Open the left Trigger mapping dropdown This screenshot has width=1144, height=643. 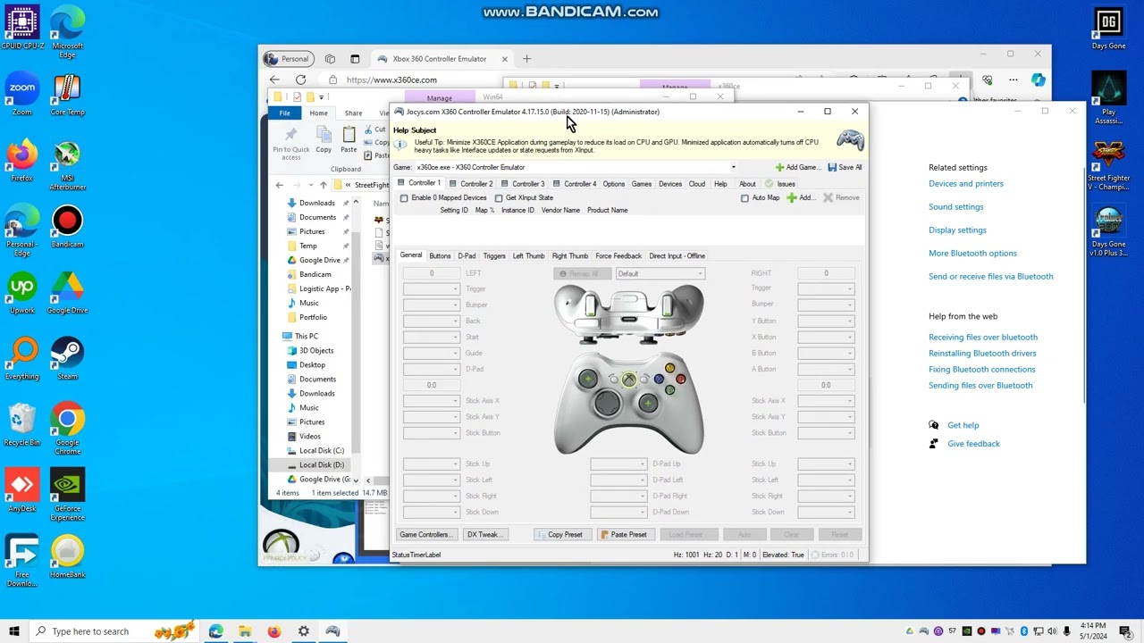432,288
